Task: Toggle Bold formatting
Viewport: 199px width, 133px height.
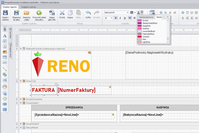Action: click(116, 18)
